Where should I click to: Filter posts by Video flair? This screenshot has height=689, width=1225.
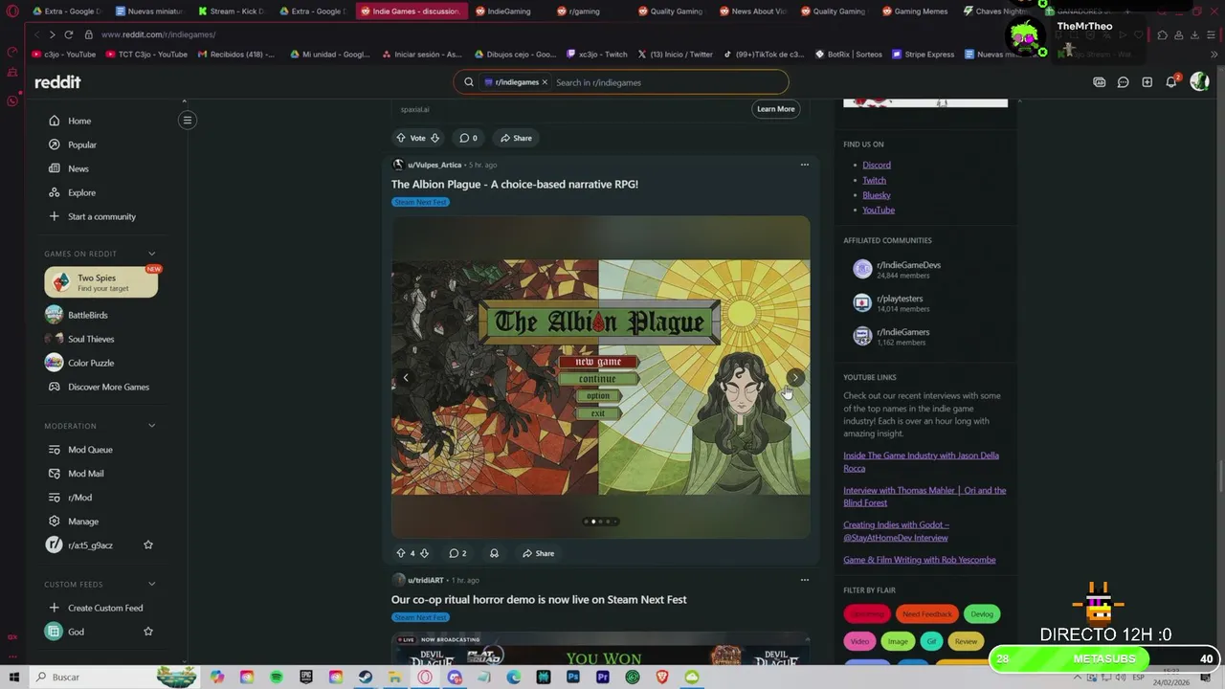tap(859, 641)
